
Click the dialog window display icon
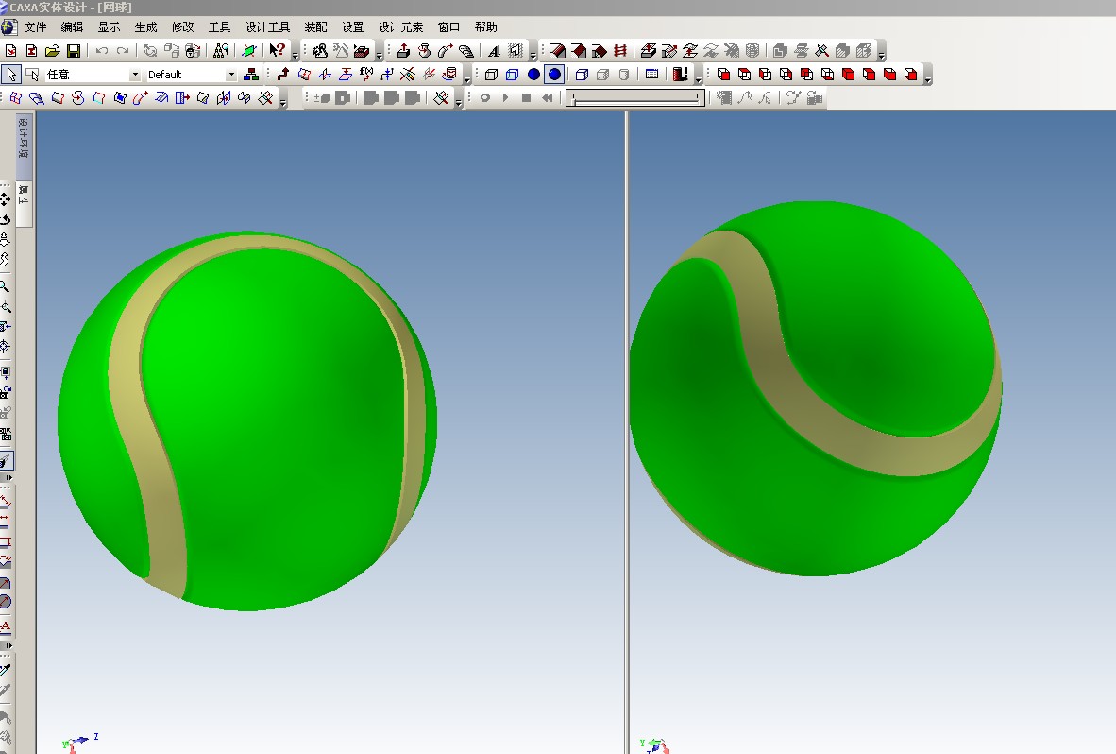(651, 74)
